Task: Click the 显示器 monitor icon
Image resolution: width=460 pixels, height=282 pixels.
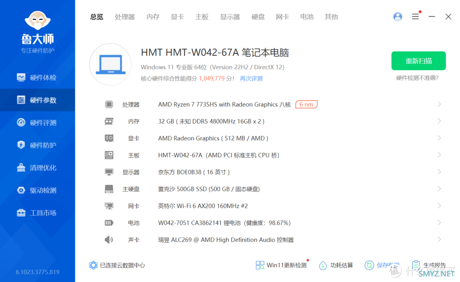Action: point(109,172)
